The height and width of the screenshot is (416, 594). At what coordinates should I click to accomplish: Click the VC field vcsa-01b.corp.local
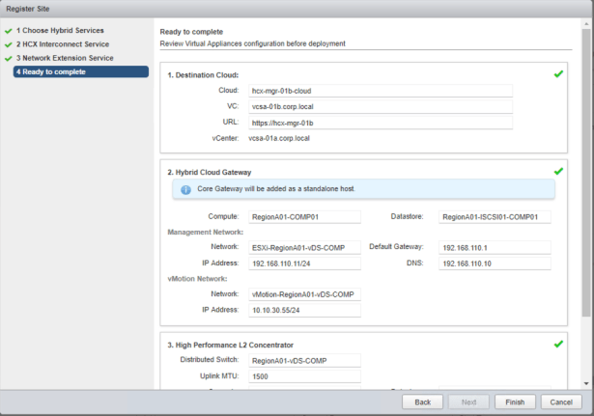coord(381,107)
